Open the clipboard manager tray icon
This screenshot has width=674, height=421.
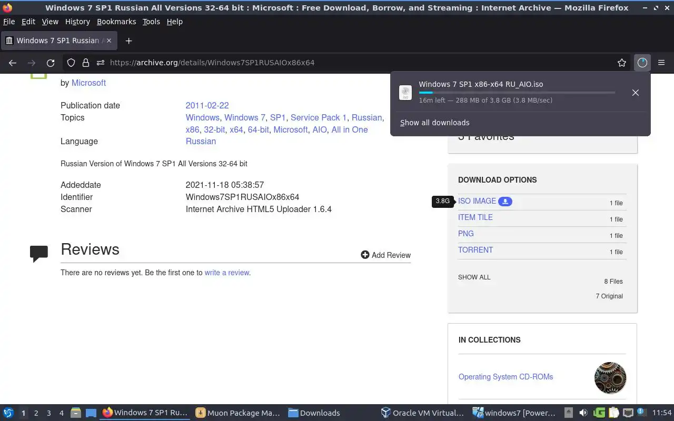coord(613,413)
